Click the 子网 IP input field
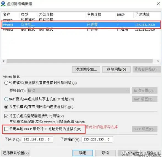The height and width of the screenshot is (157, 162). tap(37, 140)
